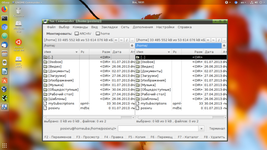The image size is (267, 150).
Task: Click the left panel bookmark star button
Action: (132, 46)
